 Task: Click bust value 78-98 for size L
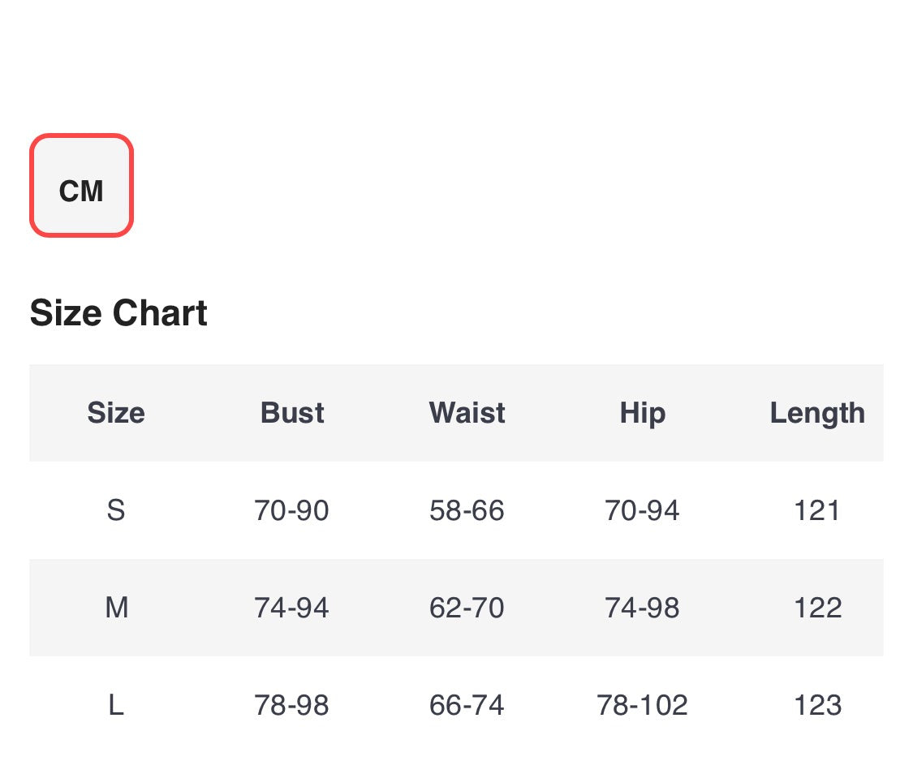(291, 705)
